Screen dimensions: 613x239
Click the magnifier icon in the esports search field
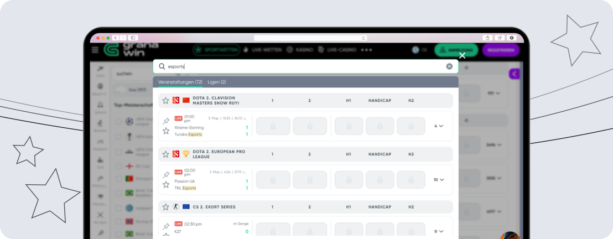pyautogui.click(x=162, y=66)
